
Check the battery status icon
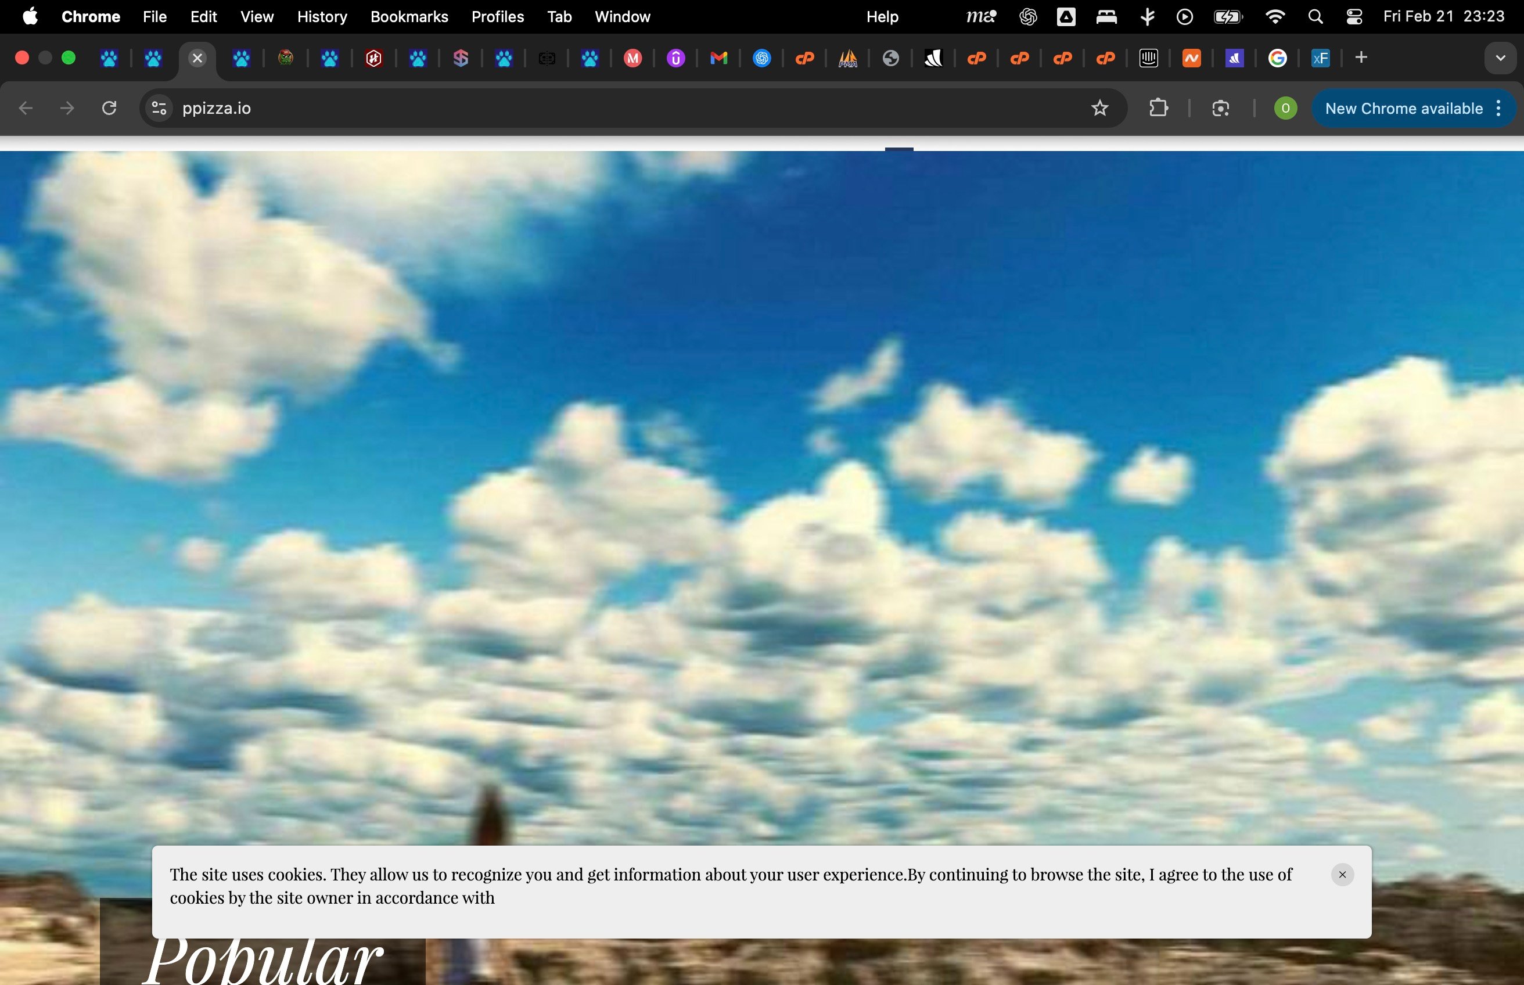click(x=1228, y=17)
